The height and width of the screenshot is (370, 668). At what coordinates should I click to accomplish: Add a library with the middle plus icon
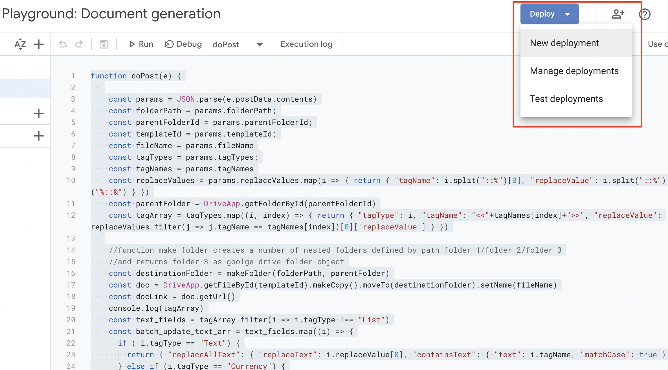pos(39,113)
